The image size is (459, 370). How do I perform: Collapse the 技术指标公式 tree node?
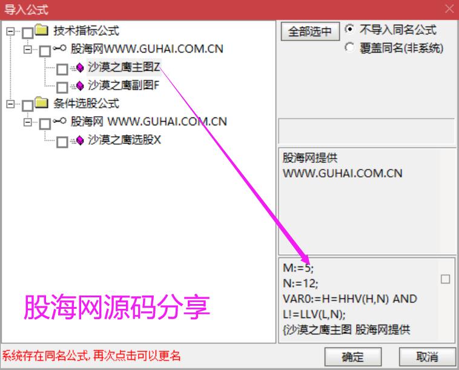coord(10,31)
